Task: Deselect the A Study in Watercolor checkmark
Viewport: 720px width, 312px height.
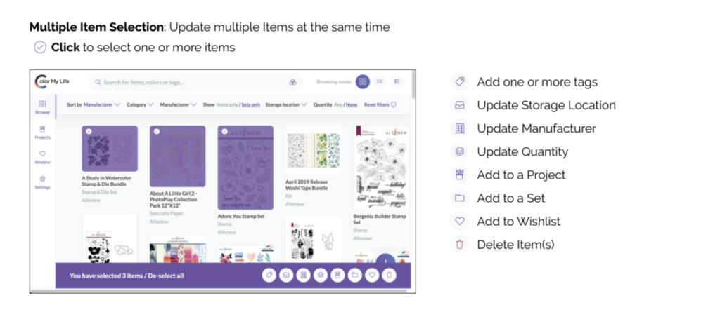Action: pyautogui.click(x=89, y=132)
